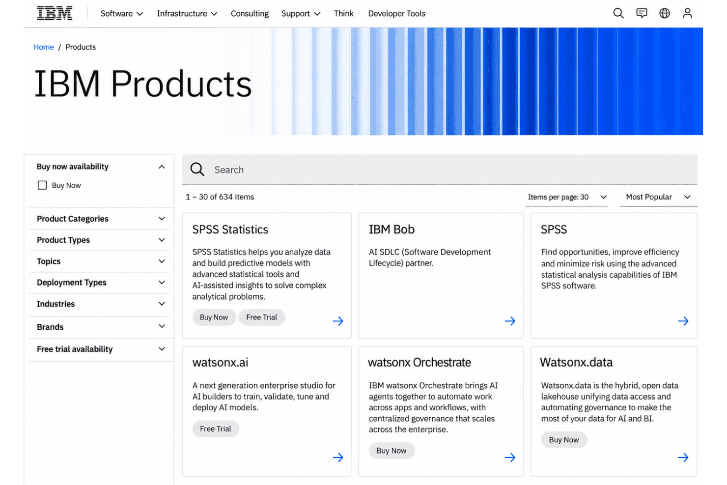Click the watsonx Orchestrate card arrow
Viewport: 727px width, 485px height.
click(510, 457)
